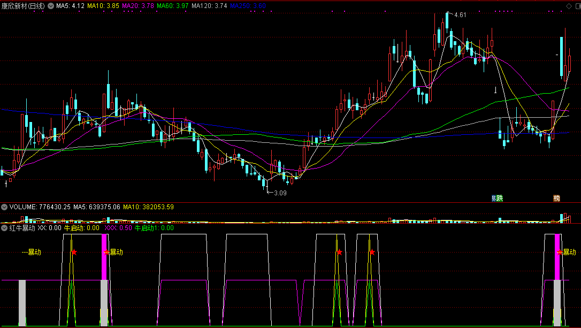
Task: Click the XX: 0.00 readout
Action: tap(50, 228)
